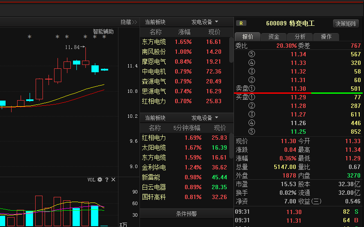Click sell level 5 price 11.34
The height and width of the screenshot is (227, 364).
point(298,54)
